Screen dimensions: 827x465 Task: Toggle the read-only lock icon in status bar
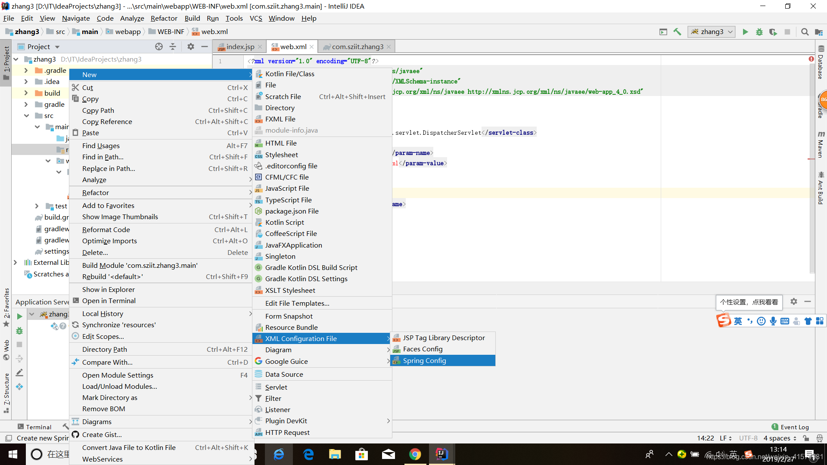click(806, 438)
